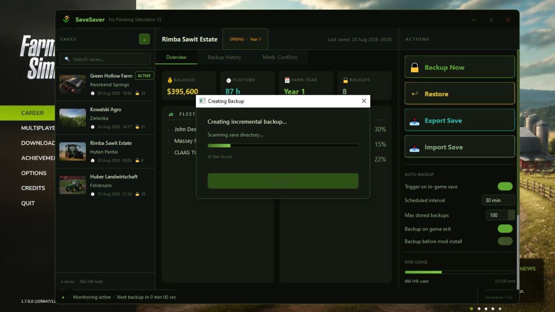555x312 pixels.
Task: Click the Restore button
Action: (x=460, y=94)
